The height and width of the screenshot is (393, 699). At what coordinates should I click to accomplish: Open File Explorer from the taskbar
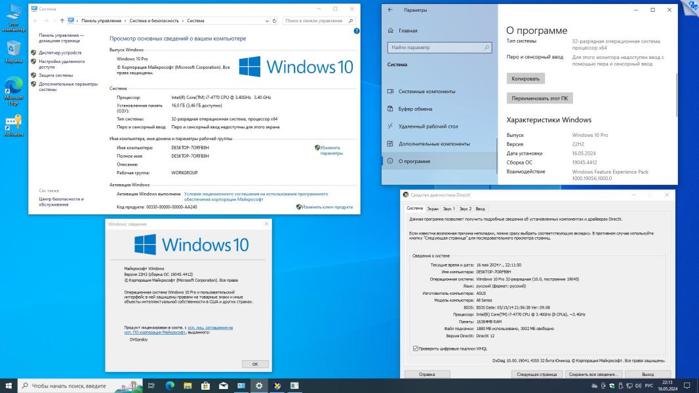pyautogui.click(x=188, y=386)
